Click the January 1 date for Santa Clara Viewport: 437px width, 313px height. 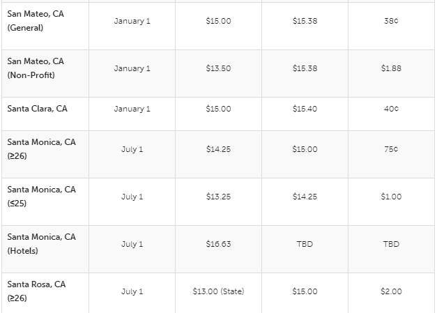pos(132,109)
